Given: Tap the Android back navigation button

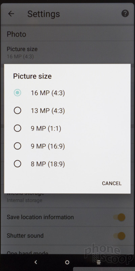Looking at the screenshot, I should point(36,262).
